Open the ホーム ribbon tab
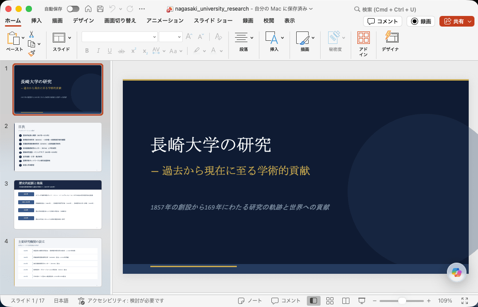Viewport: 478px width, 307px height. point(13,21)
